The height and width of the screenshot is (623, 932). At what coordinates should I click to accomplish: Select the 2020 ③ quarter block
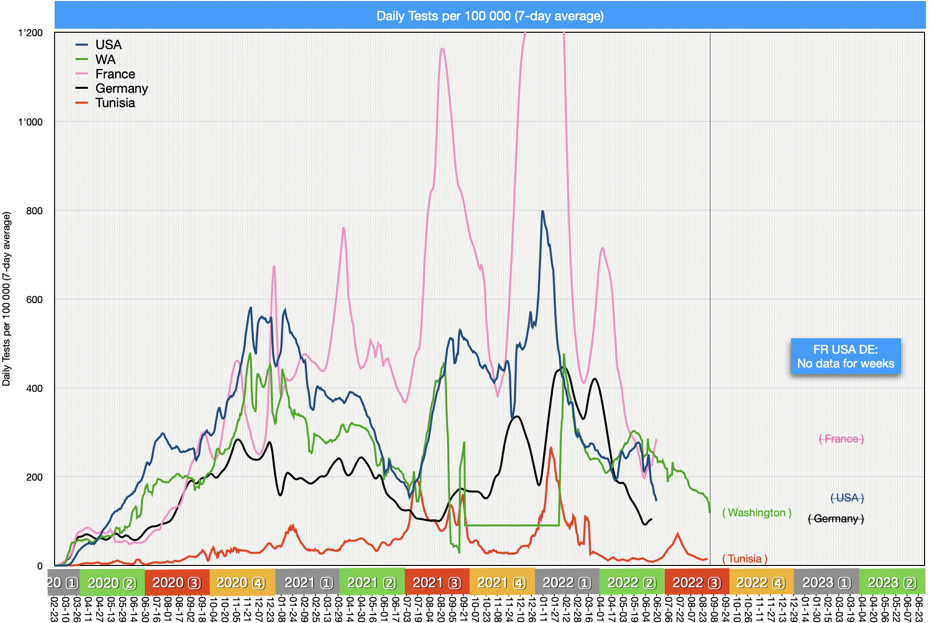pyautogui.click(x=177, y=583)
